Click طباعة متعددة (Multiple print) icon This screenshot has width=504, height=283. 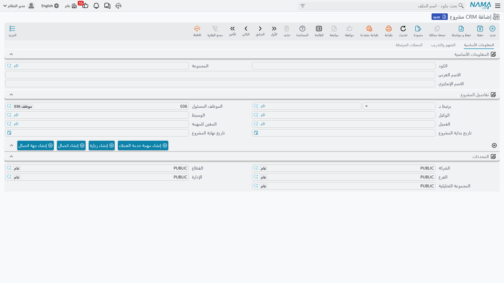369,29
